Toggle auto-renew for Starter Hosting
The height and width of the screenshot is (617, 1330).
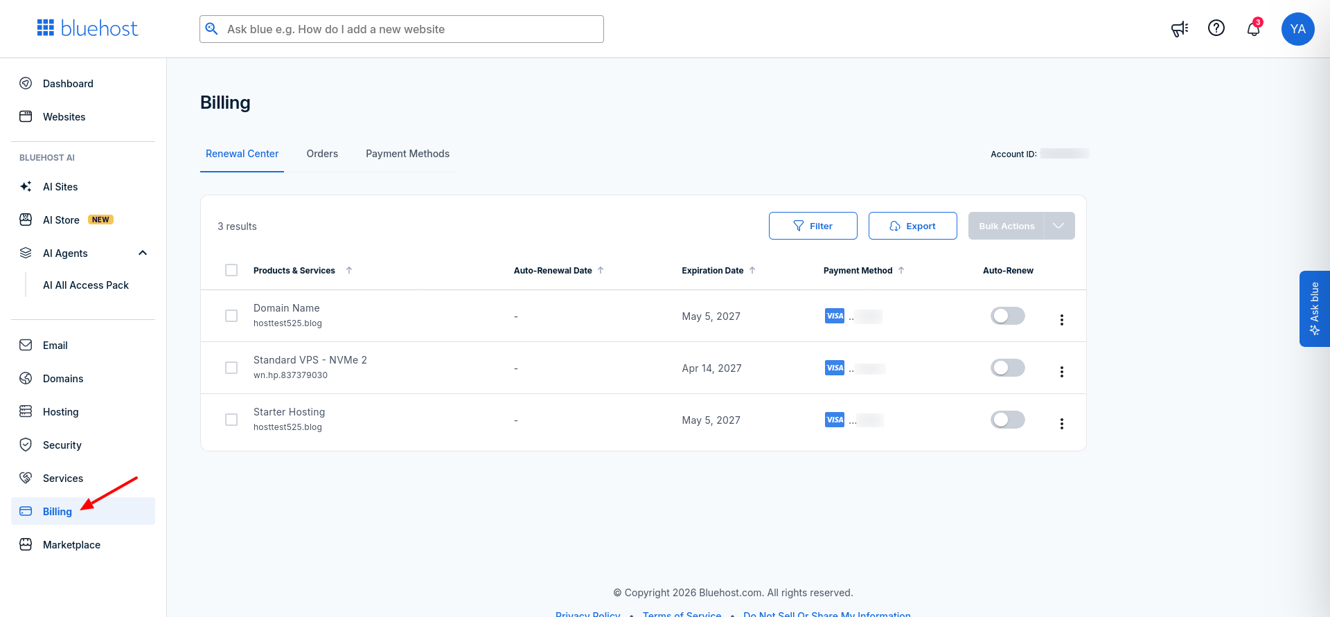point(1007,420)
